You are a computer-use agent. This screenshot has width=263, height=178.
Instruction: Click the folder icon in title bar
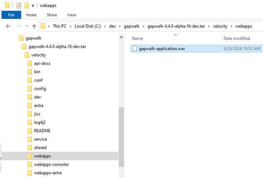[7, 5]
